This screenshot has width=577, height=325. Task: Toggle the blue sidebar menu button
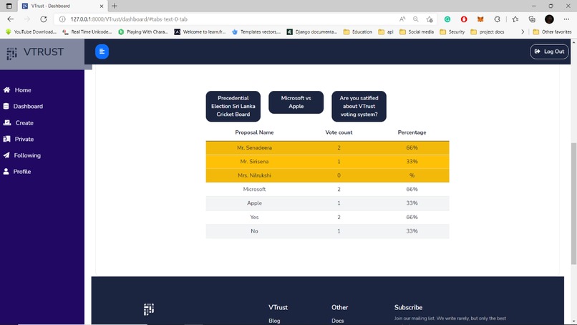[102, 52]
